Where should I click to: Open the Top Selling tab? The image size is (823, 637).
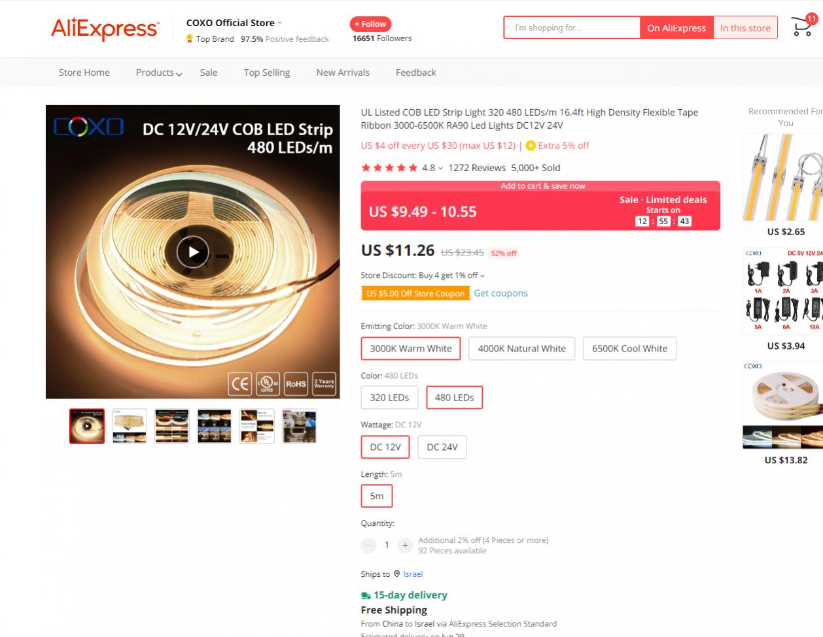(267, 73)
